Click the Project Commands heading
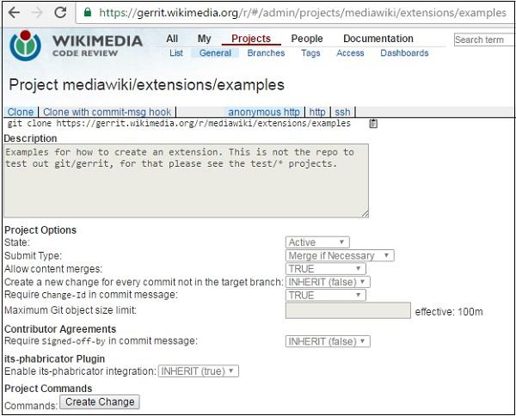 pos(48,388)
